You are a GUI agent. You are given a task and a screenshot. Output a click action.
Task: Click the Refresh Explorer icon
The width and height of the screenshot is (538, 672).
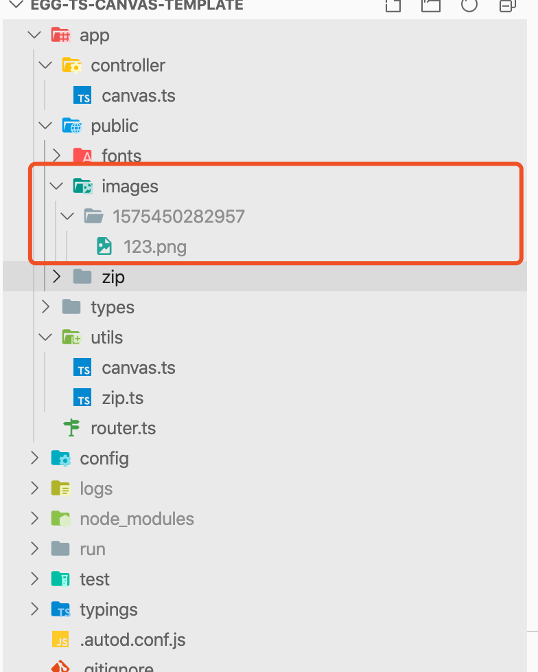pyautogui.click(x=469, y=5)
